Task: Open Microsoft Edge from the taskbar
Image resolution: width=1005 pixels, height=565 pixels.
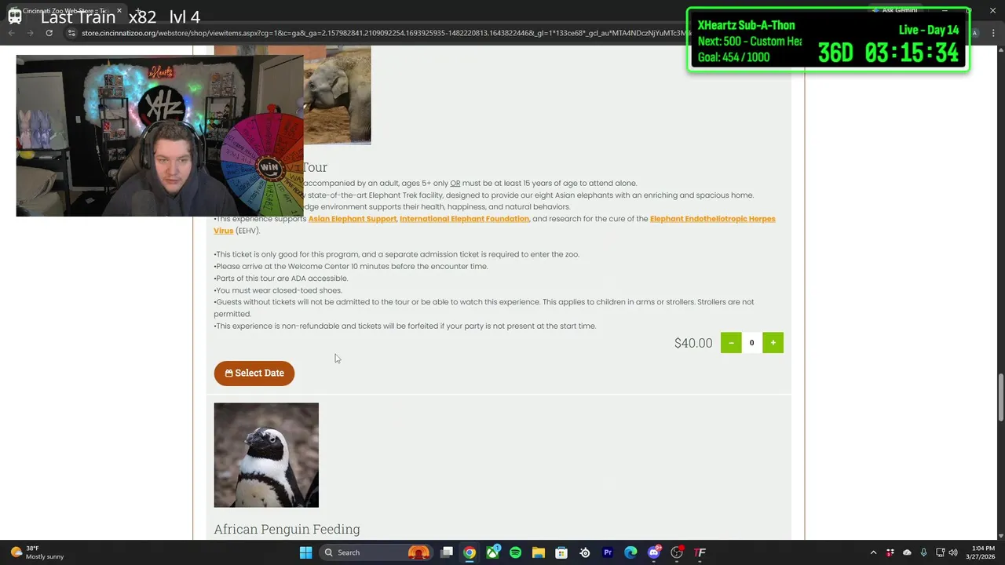Action: [x=630, y=552]
